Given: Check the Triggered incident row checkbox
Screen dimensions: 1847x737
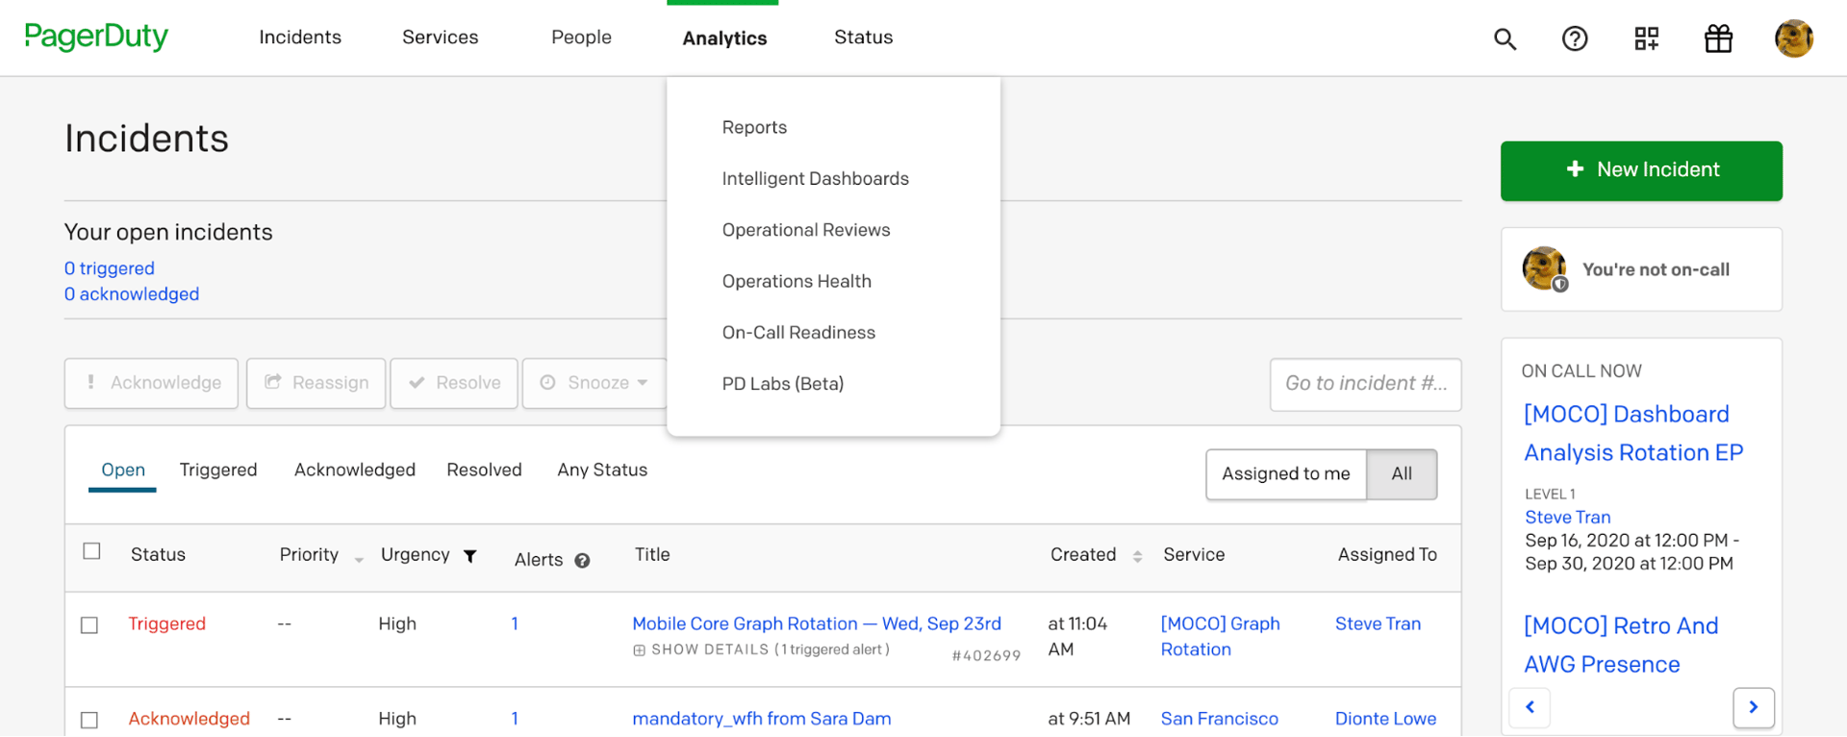Looking at the screenshot, I should point(90,625).
